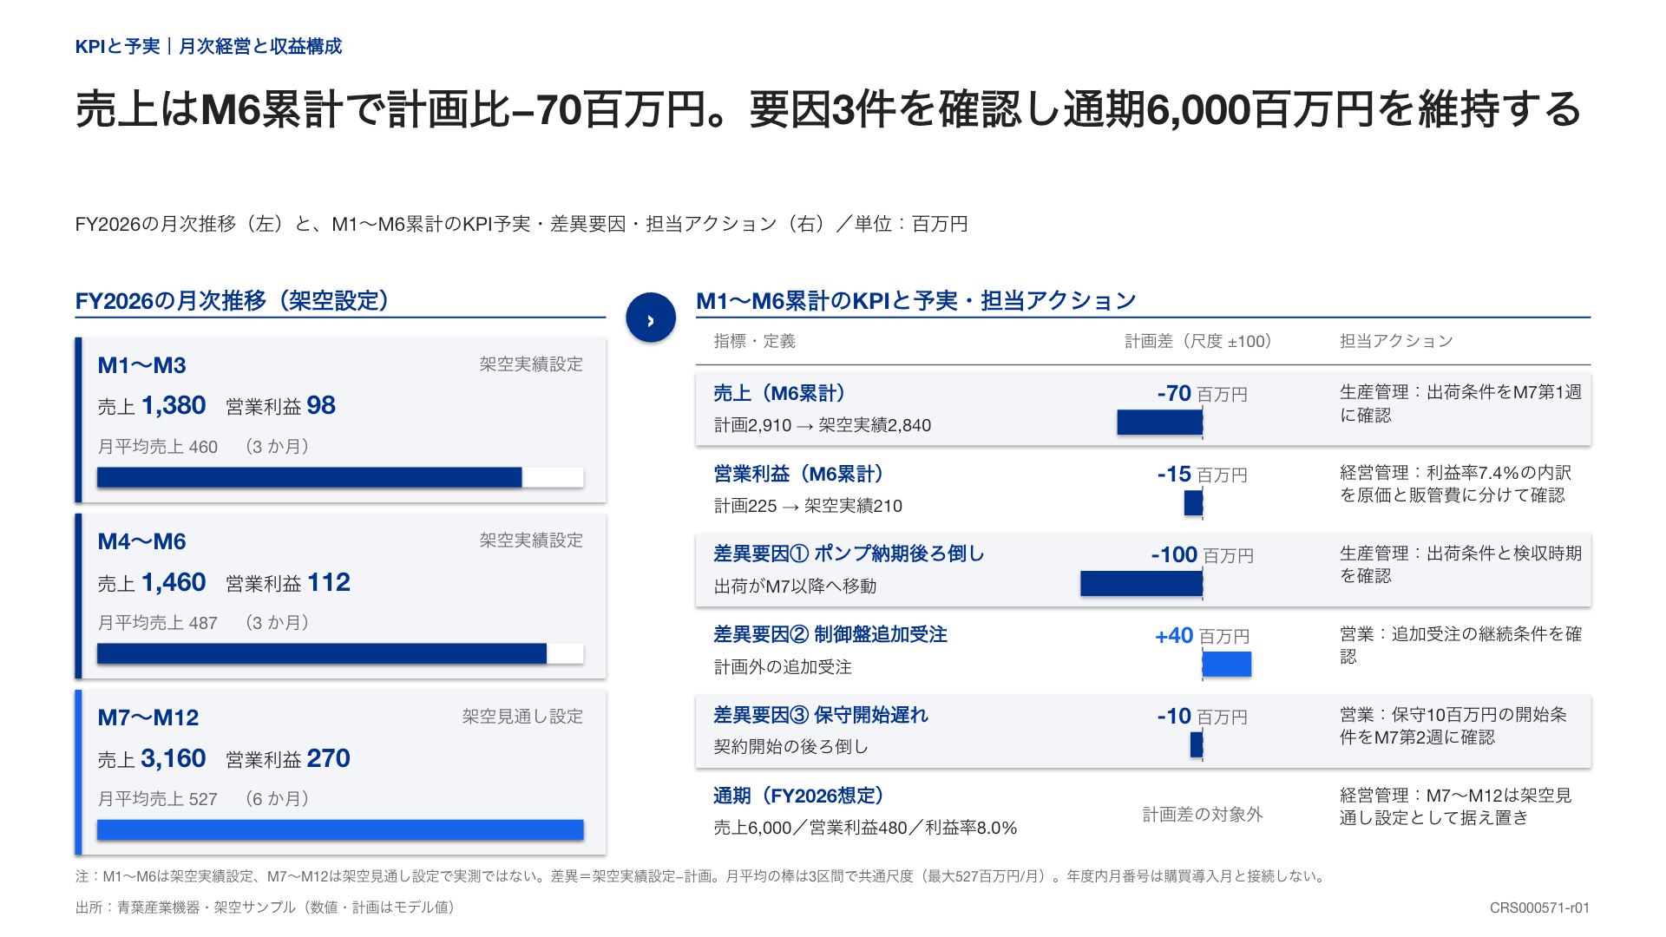Click '差異要因③ 保守開始遅れ' title

821,715
